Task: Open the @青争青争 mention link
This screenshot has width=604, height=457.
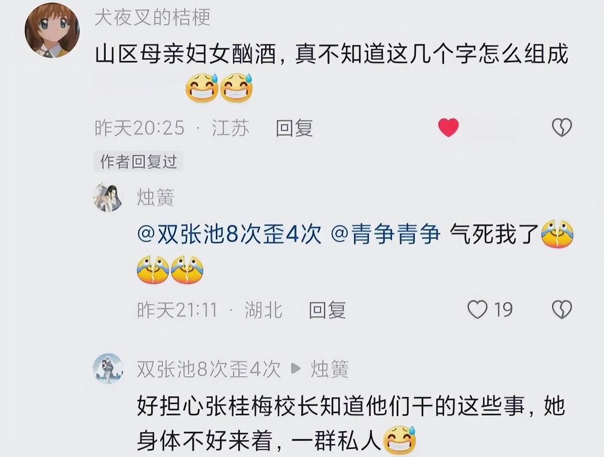Action: pyautogui.click(x=385, y=234)
